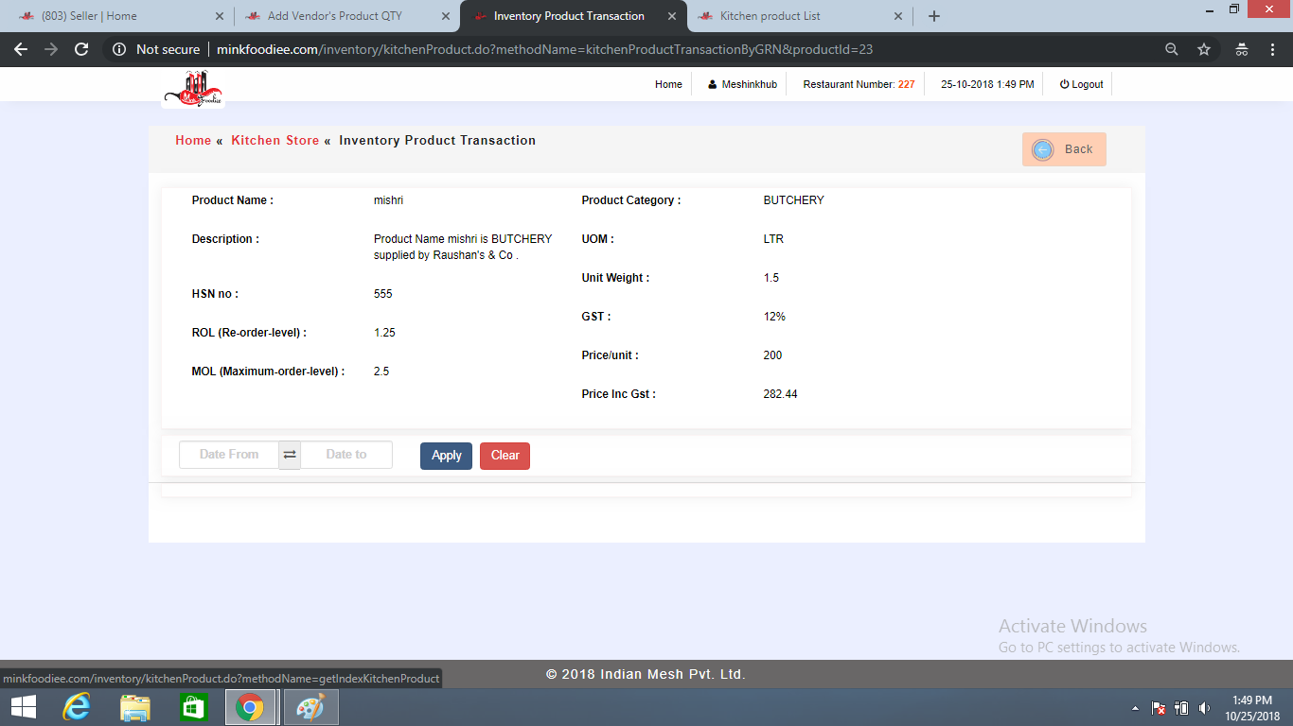Open the Windows Store taskbar icon
1293x726 pixels.
[193, 707]
